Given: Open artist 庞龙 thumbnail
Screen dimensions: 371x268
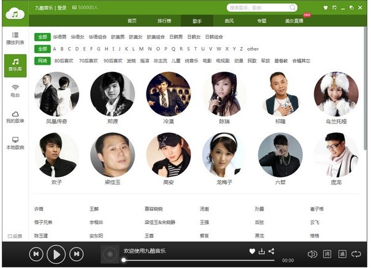Looking at the screenshot, I should click(336, 155).
